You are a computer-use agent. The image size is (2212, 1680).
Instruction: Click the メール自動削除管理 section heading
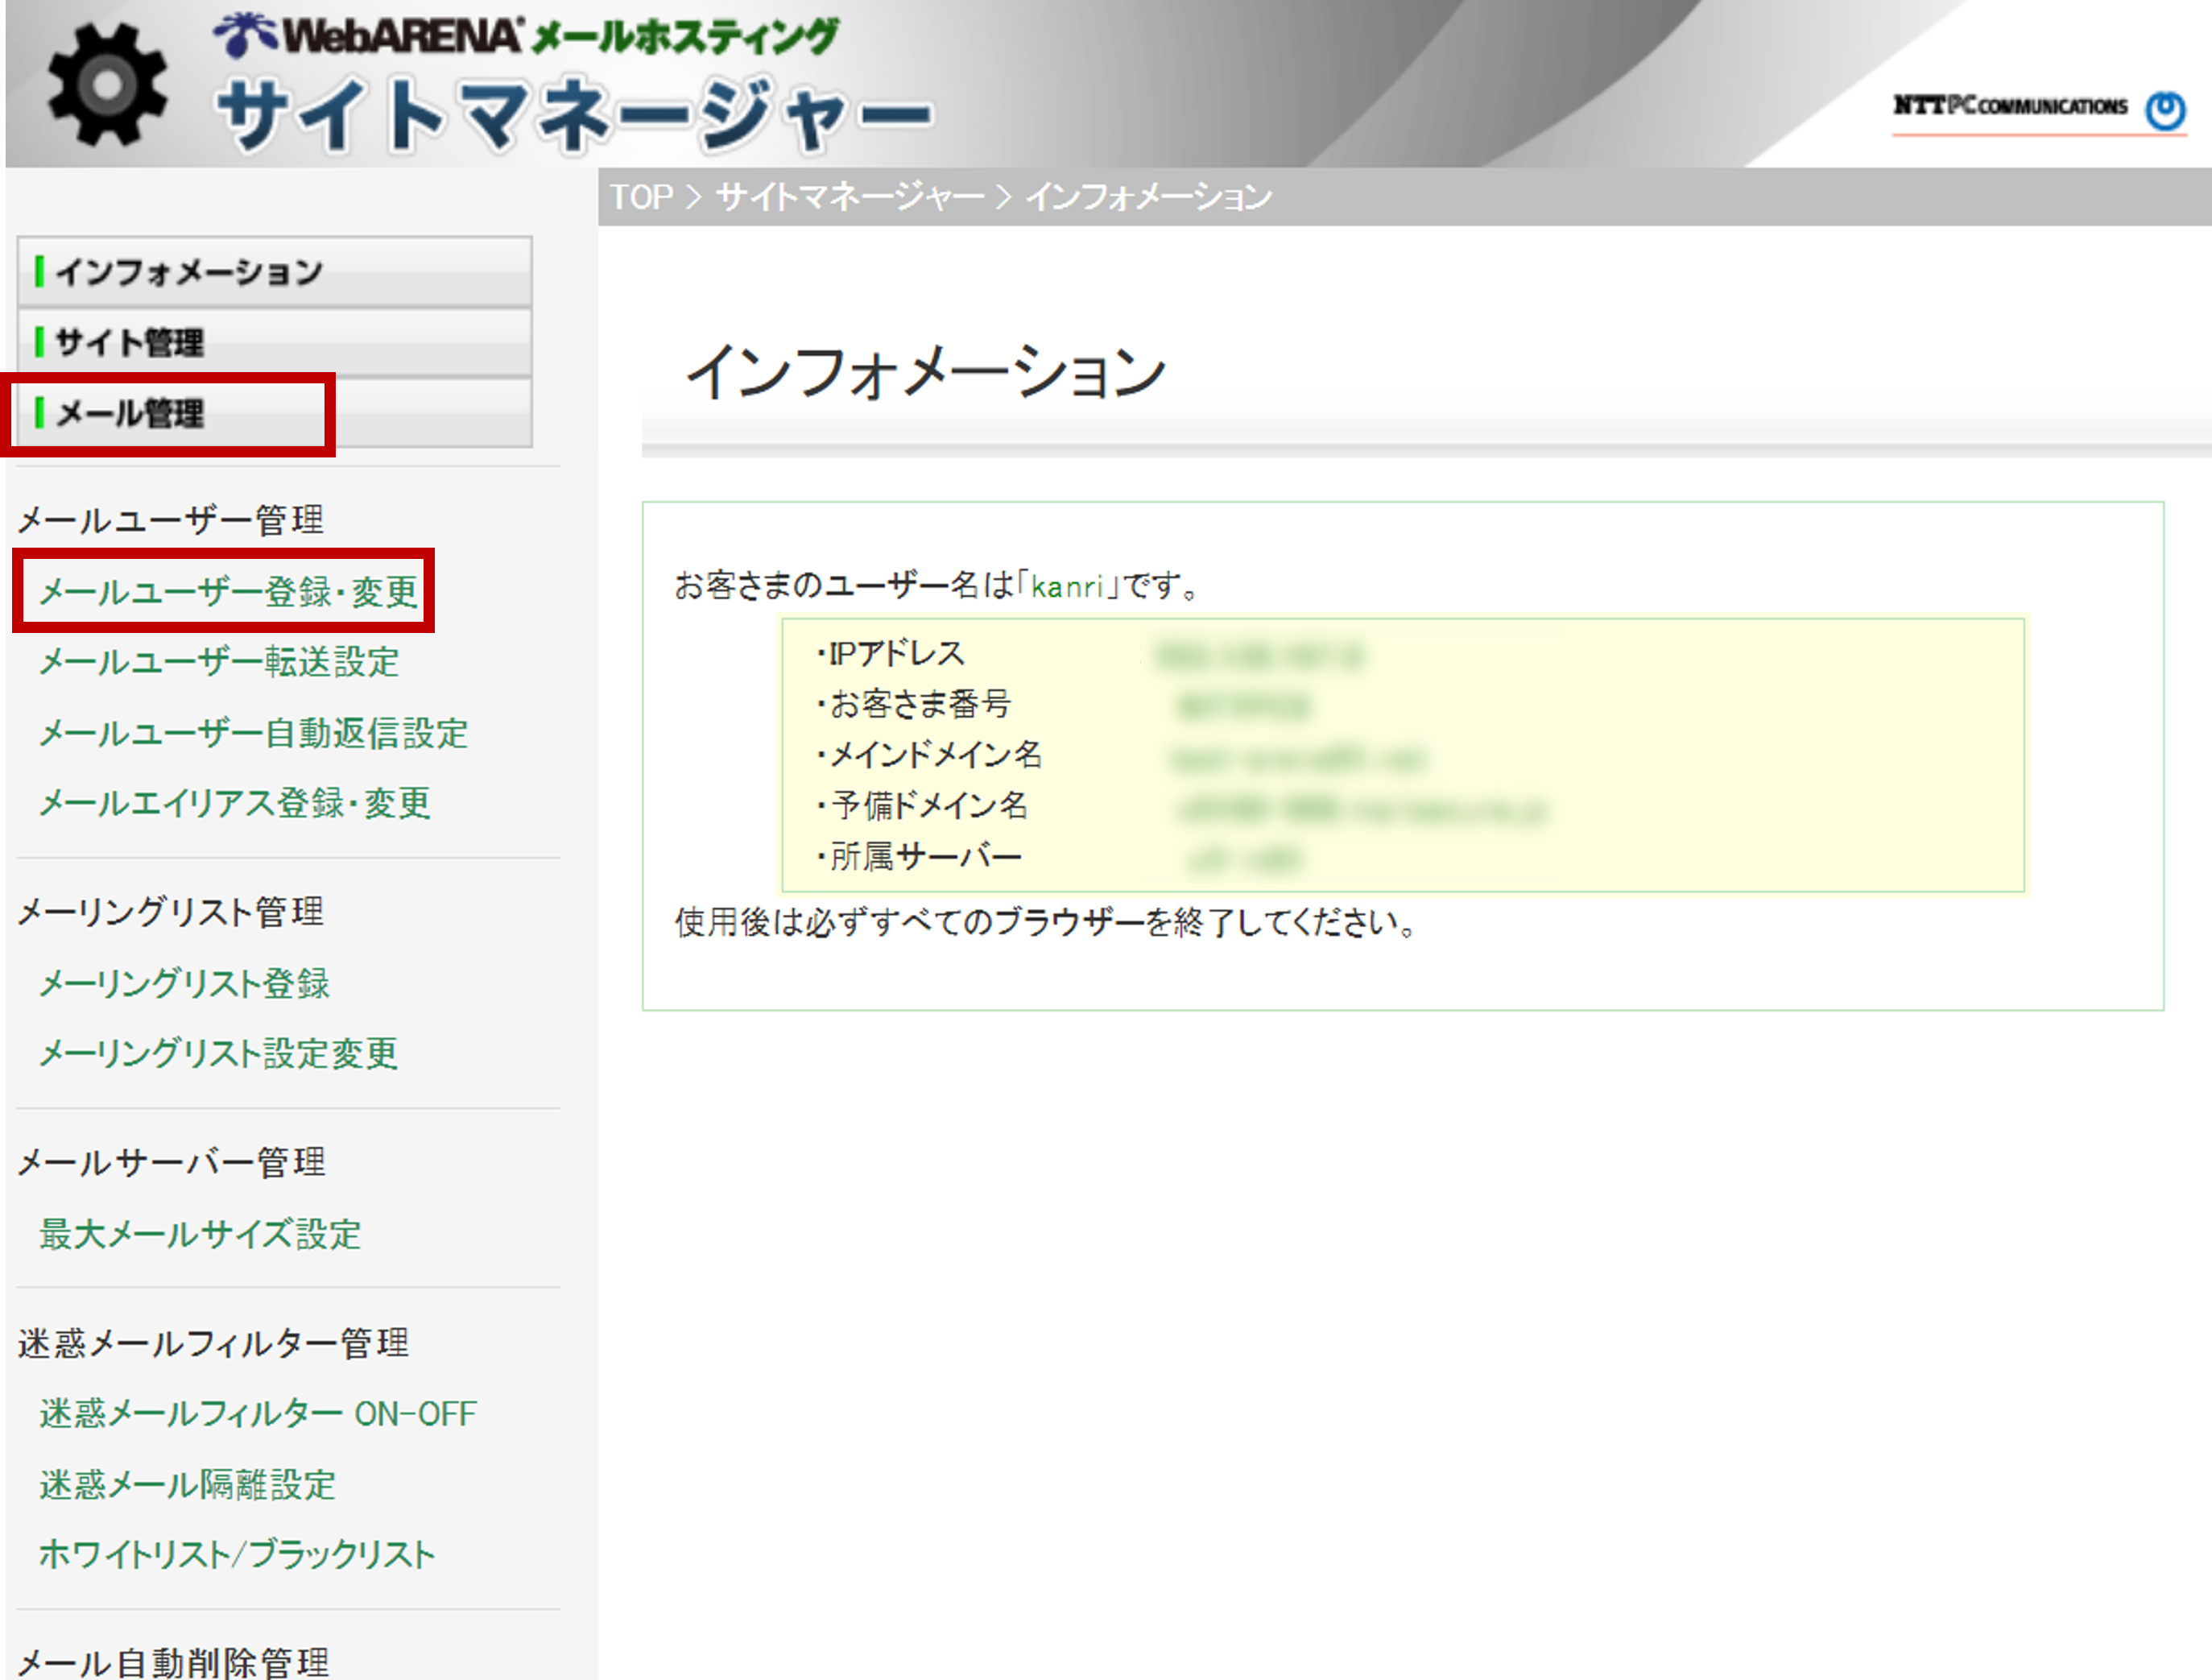coord(173,1662)
